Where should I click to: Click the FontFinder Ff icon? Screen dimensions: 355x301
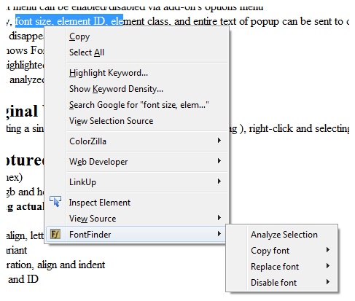pyautogui.click(x=55, y=234)
